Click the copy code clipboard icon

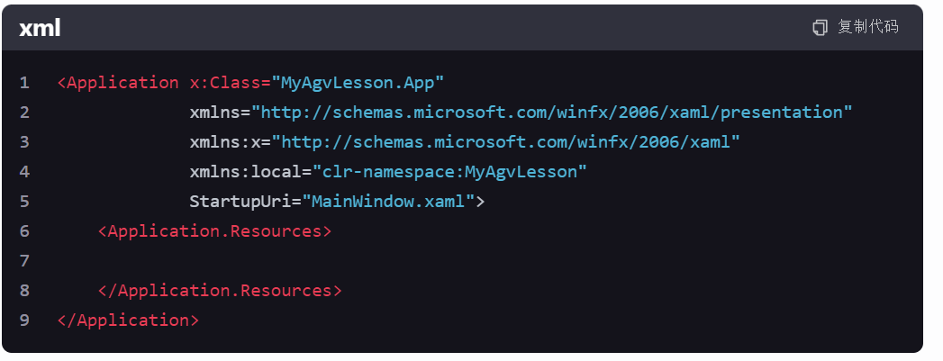pos(820,28)
